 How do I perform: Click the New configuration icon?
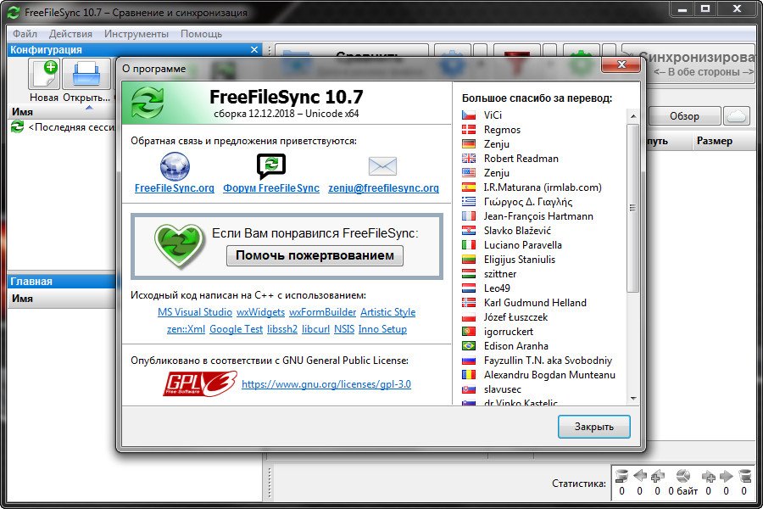(44, 75)
